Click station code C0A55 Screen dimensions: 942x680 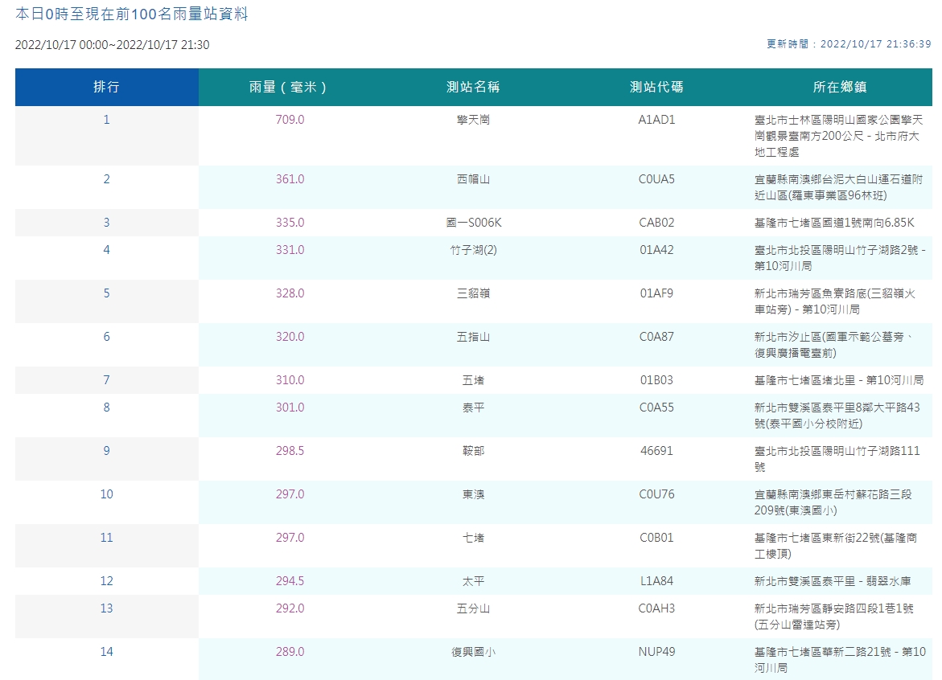[x=656, y=408]
